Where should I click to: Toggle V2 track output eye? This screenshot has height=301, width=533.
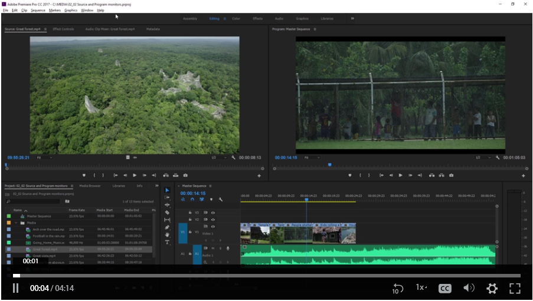(x=212, y=219)
